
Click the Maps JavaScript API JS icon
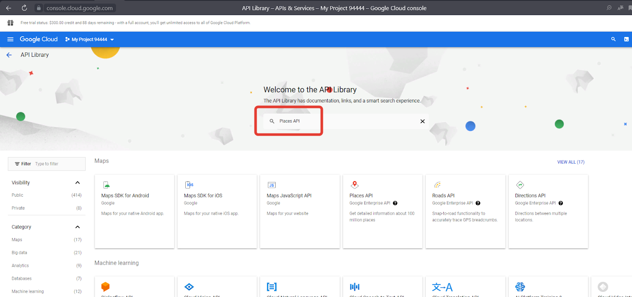(x=272, y=185)
